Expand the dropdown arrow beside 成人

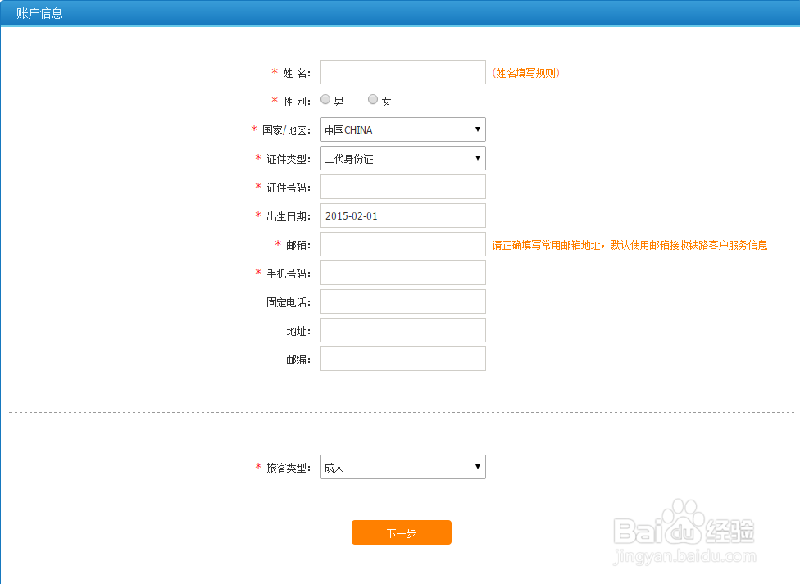pos(476,467)
